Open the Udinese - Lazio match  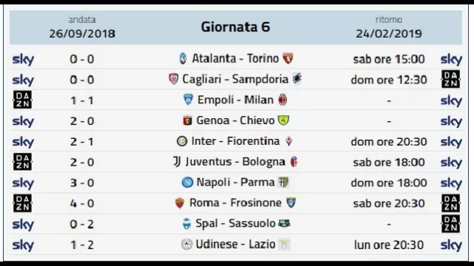coord(236,245)
